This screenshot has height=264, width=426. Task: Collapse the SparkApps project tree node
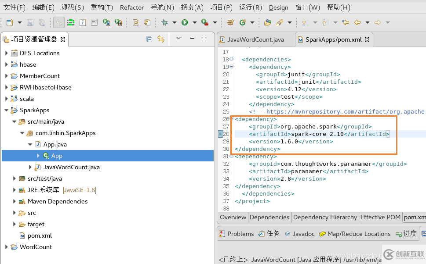tap(7, 111)
